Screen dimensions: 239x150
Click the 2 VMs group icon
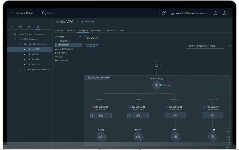point(175,136)
